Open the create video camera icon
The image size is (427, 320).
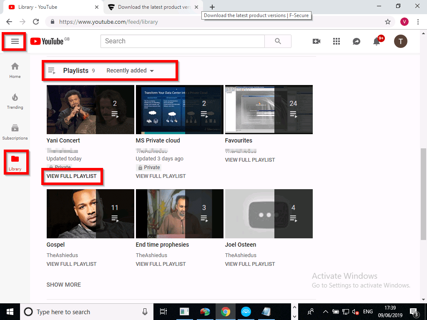click(x=316, y=41)
